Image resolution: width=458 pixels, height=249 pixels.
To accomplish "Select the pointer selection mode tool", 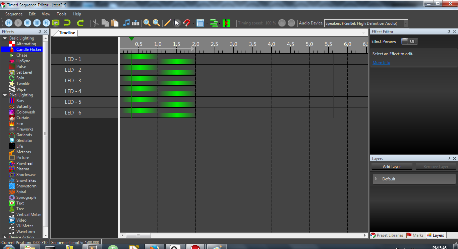I will (177, 23).
